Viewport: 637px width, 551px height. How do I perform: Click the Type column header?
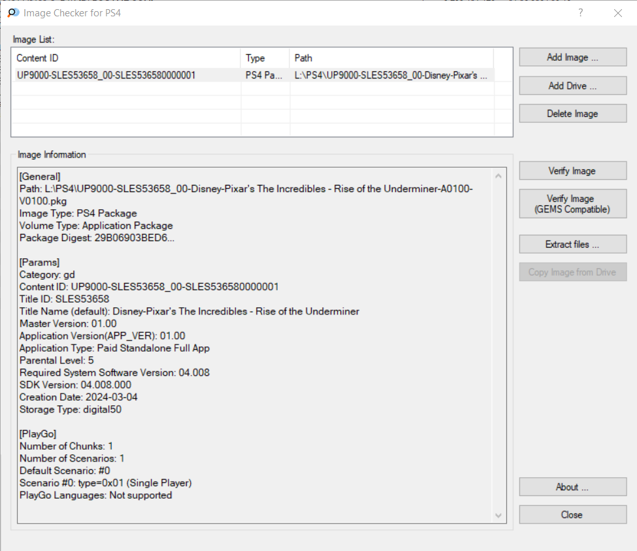coord(265,58)
